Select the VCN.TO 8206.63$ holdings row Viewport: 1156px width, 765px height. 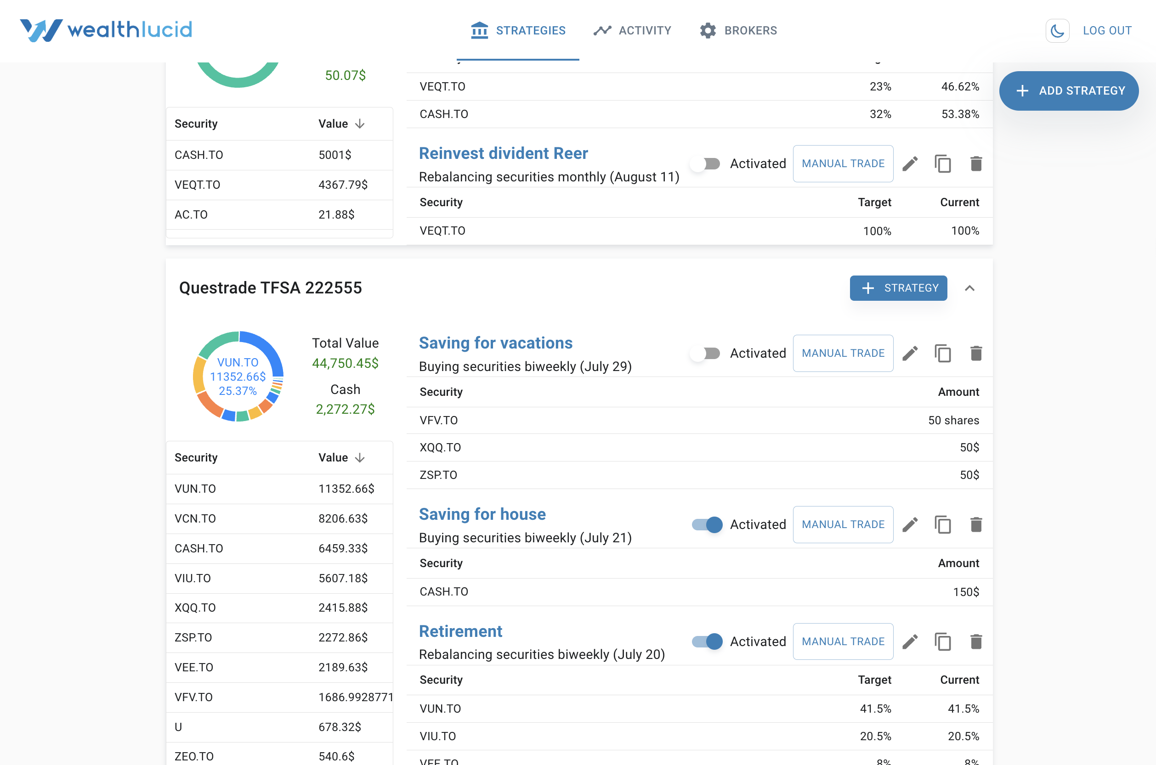[280, 518]
